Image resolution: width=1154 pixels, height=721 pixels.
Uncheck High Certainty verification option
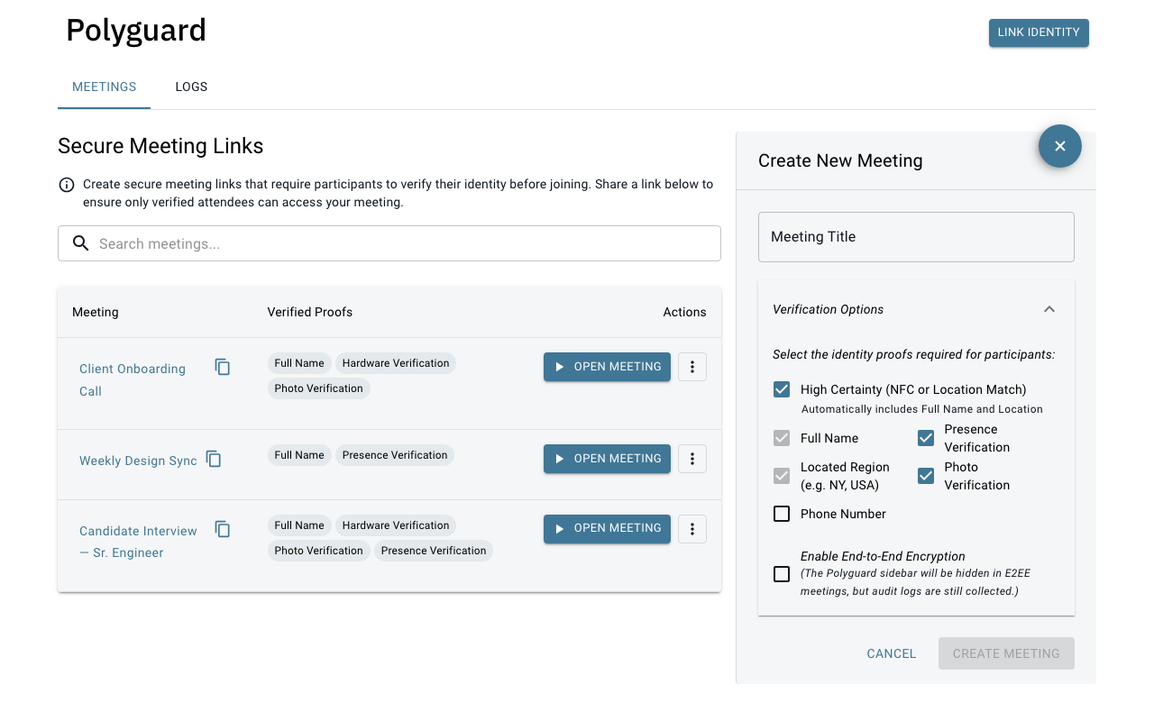(782, 390)
